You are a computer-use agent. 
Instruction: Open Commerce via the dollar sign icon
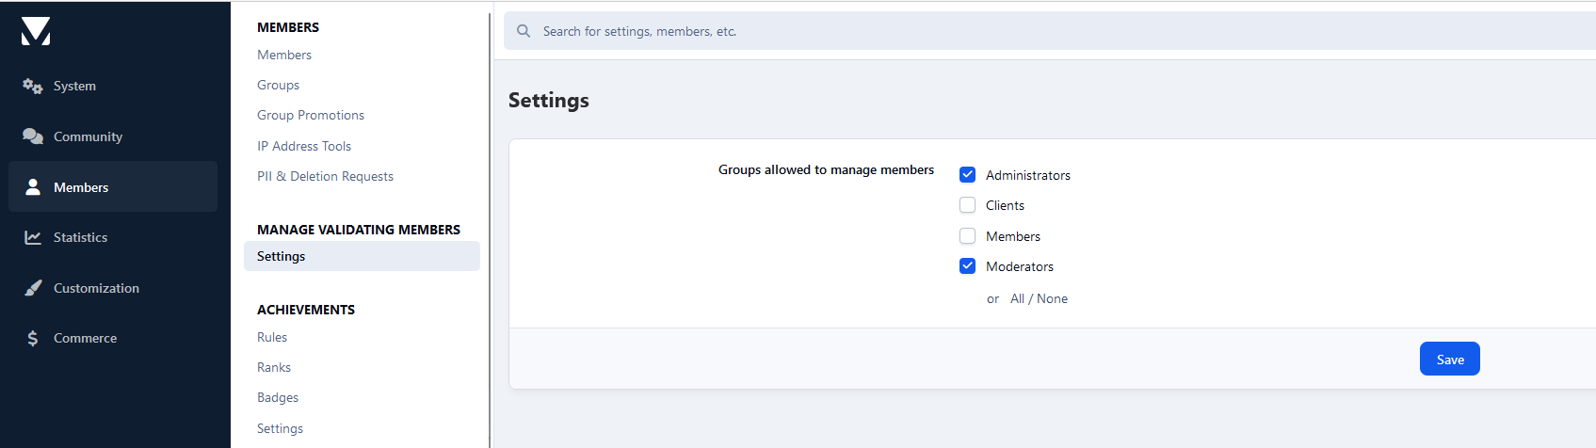tap(33, 338)
